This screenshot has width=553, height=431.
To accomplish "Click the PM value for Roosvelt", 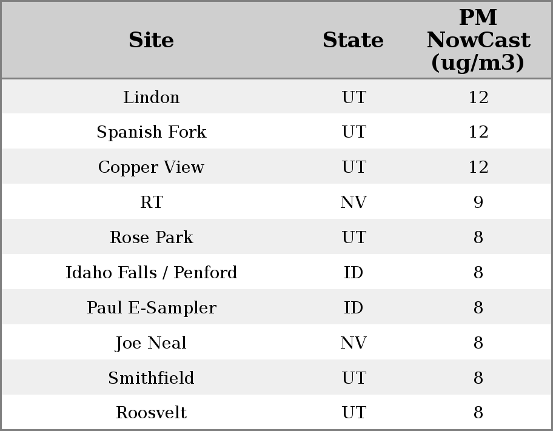I will click(x=478, y=413).
